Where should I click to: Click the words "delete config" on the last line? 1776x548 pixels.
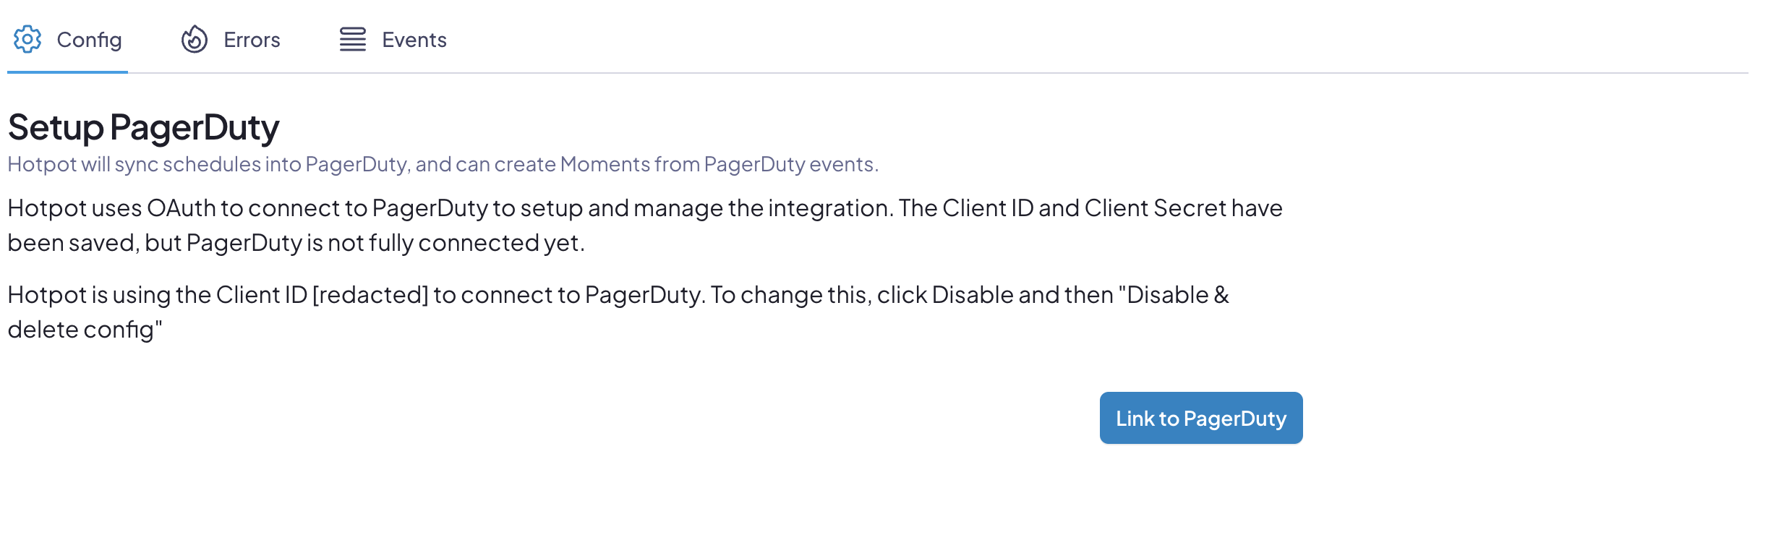[81, 330]
